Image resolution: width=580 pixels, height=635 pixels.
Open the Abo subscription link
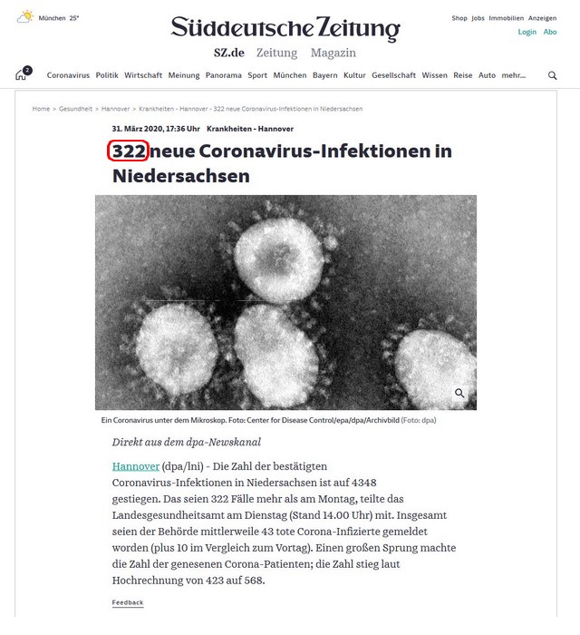point(550,32)
